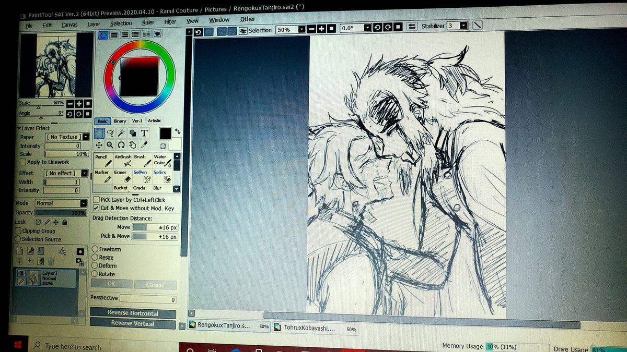
Task: Choose the SelPen tool
Action: tap(142, 176)
